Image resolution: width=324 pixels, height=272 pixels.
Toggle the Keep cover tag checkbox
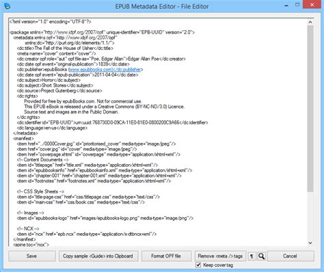198,265
